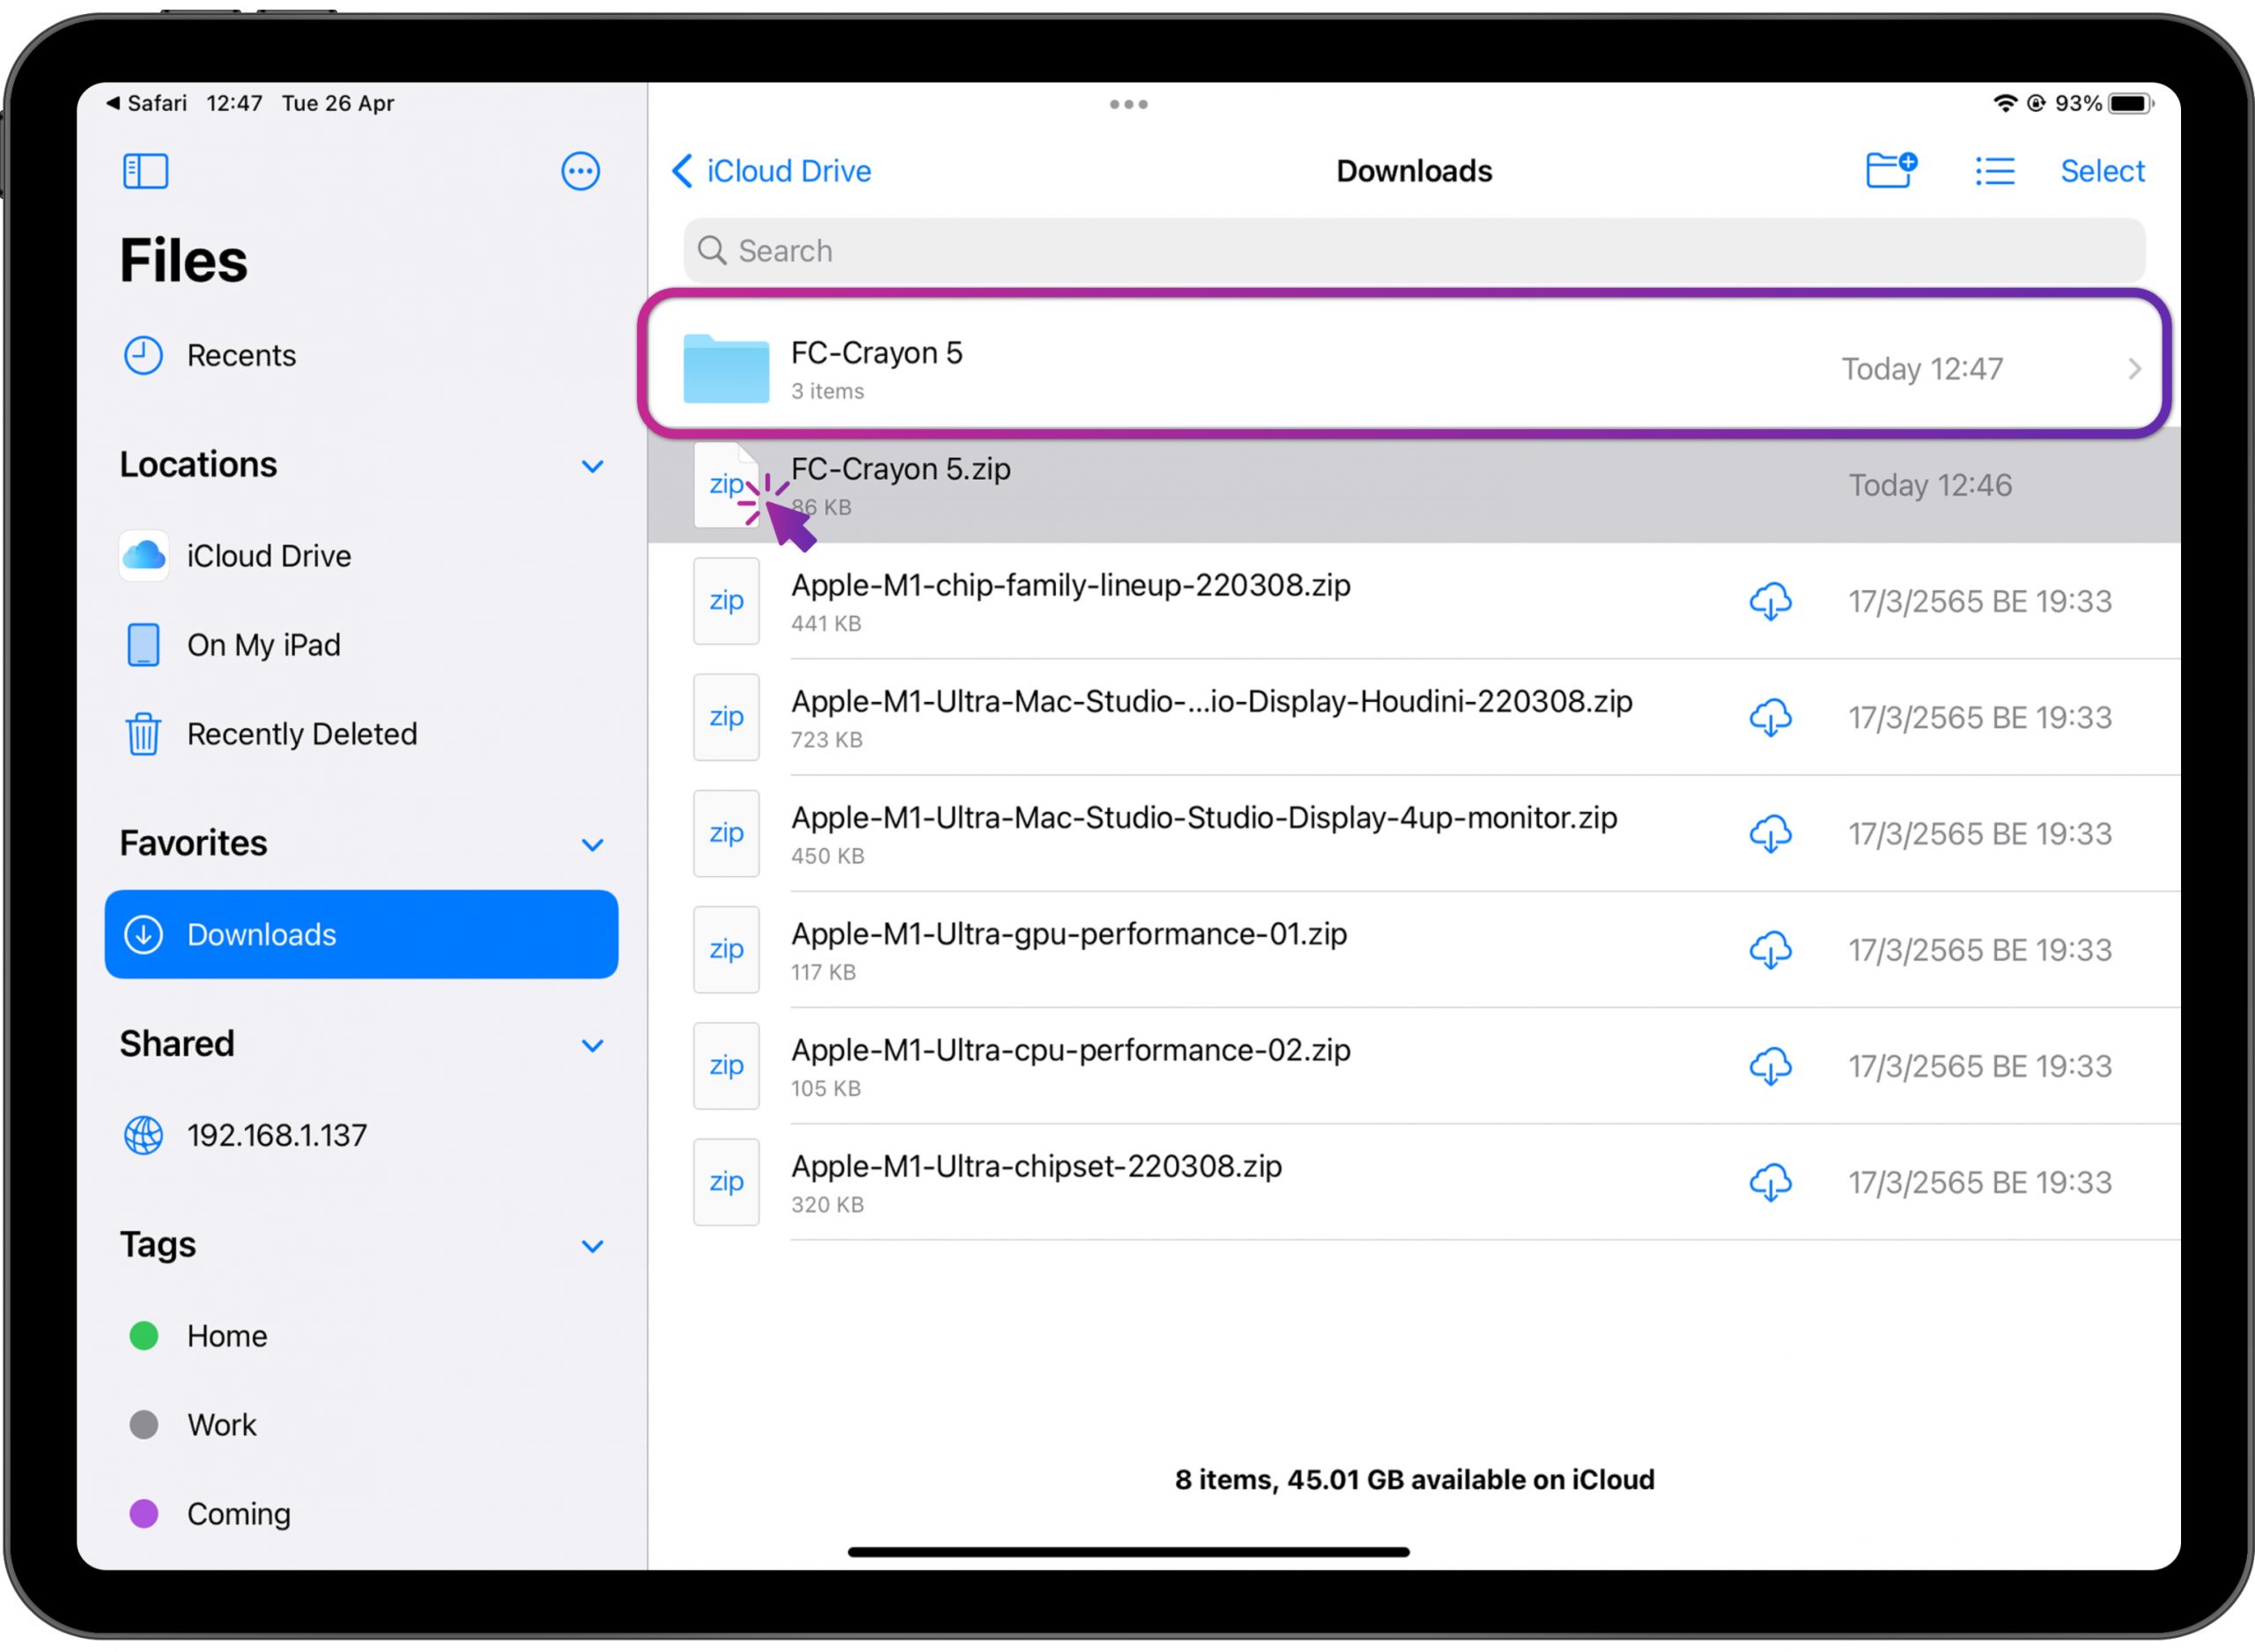This screenshot has width=2255, height=1652.
Task: Filter by the purple Coming tag
Action: [238, 1514]
